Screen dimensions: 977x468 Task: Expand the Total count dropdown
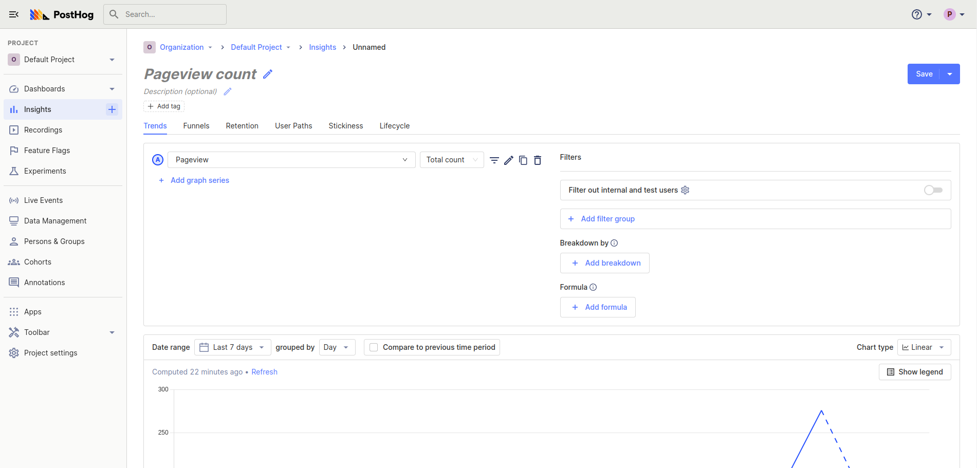451,160
